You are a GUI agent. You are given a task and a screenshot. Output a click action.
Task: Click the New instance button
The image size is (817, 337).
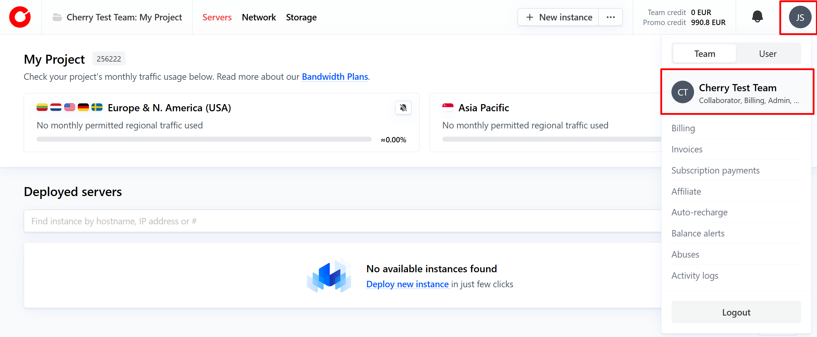coord(559,17)
